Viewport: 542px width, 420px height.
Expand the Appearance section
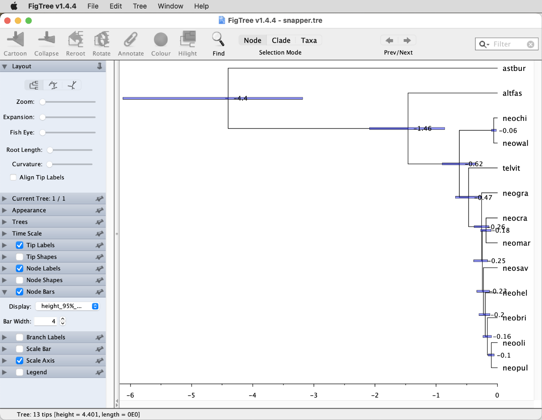[x=5, y=210]
